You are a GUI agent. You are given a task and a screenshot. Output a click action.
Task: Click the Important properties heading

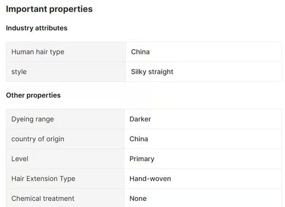click(49, 9)
